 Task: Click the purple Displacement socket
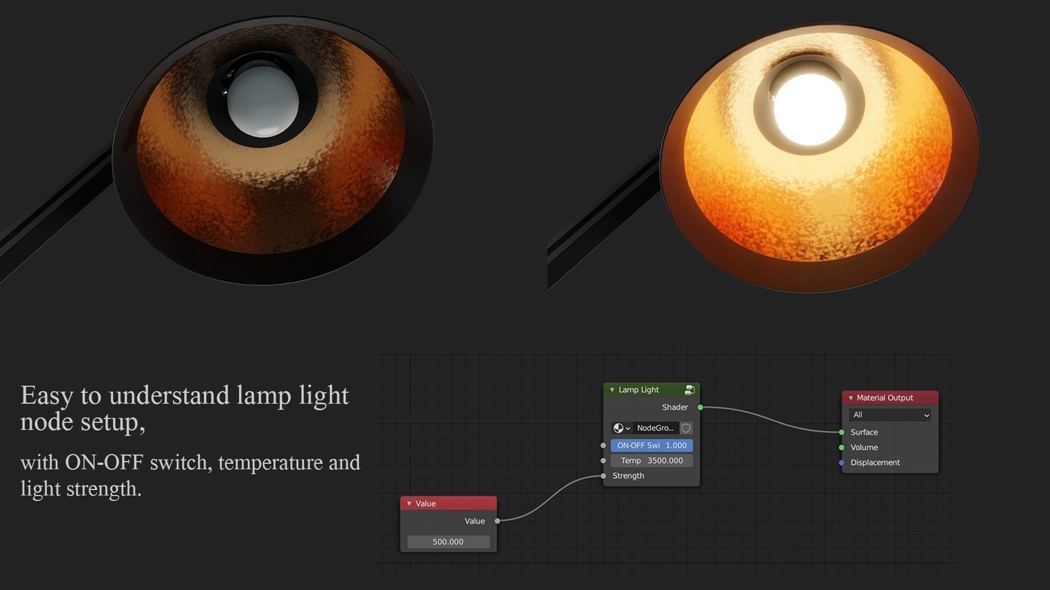(x=842, y=463)
